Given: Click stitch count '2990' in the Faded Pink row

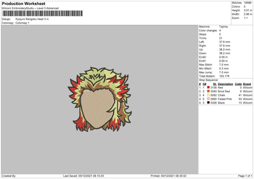Looking at the screenshot, I should pos(213,99).
